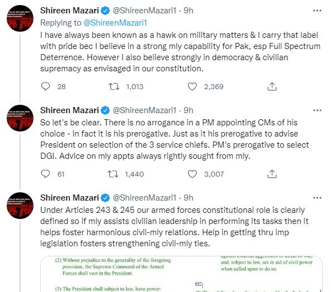Open more options on the first tweet
This screenshot has width=331, height=292.
[317, 11]
